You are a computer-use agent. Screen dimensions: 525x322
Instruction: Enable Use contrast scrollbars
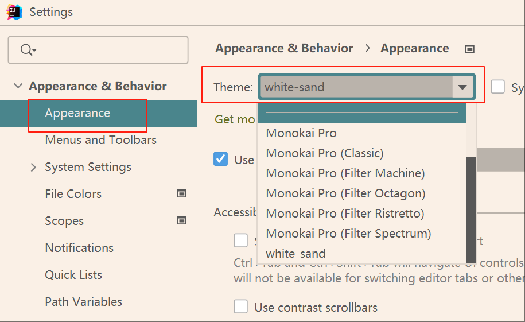tap(241, 307)
